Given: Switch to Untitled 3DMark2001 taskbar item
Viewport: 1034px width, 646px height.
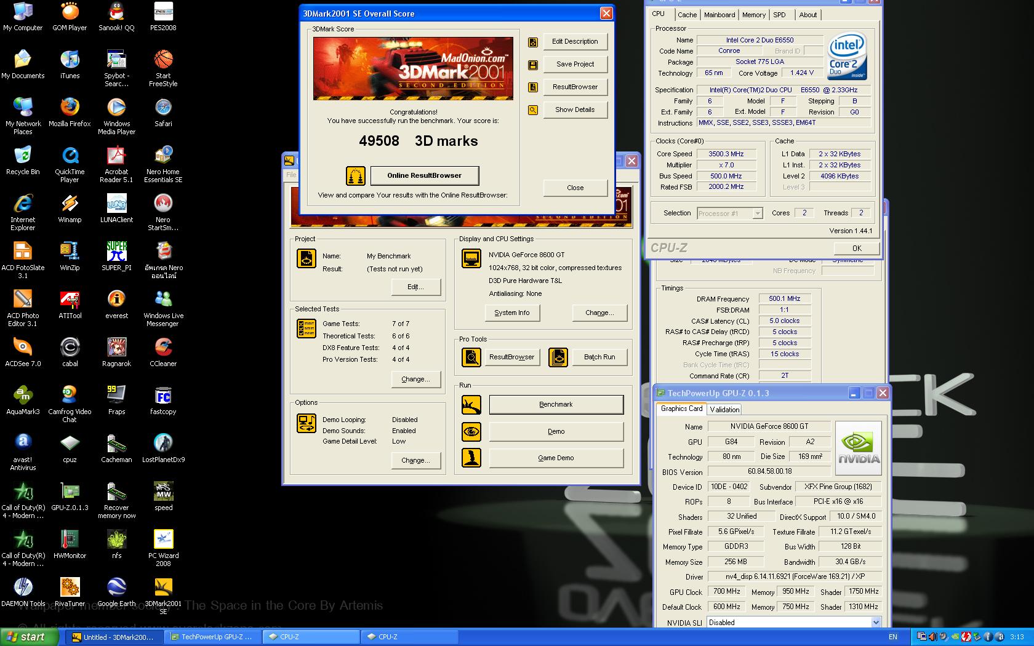Looking at the screenshot, I should click(x=116, y=637).
